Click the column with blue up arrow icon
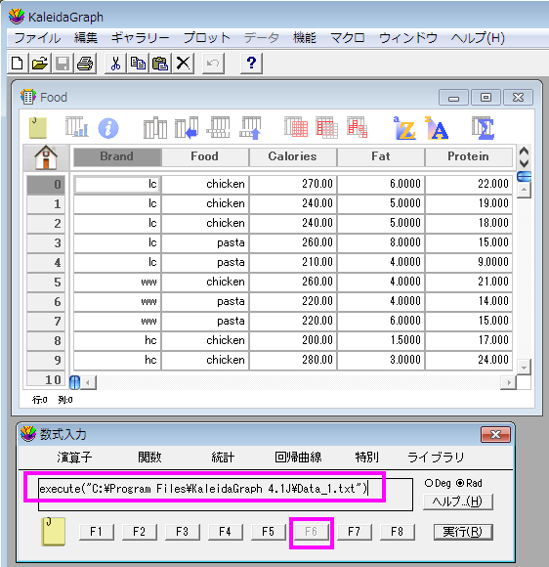Viewport: 549px width, 567px height. (x=250, y=128)
